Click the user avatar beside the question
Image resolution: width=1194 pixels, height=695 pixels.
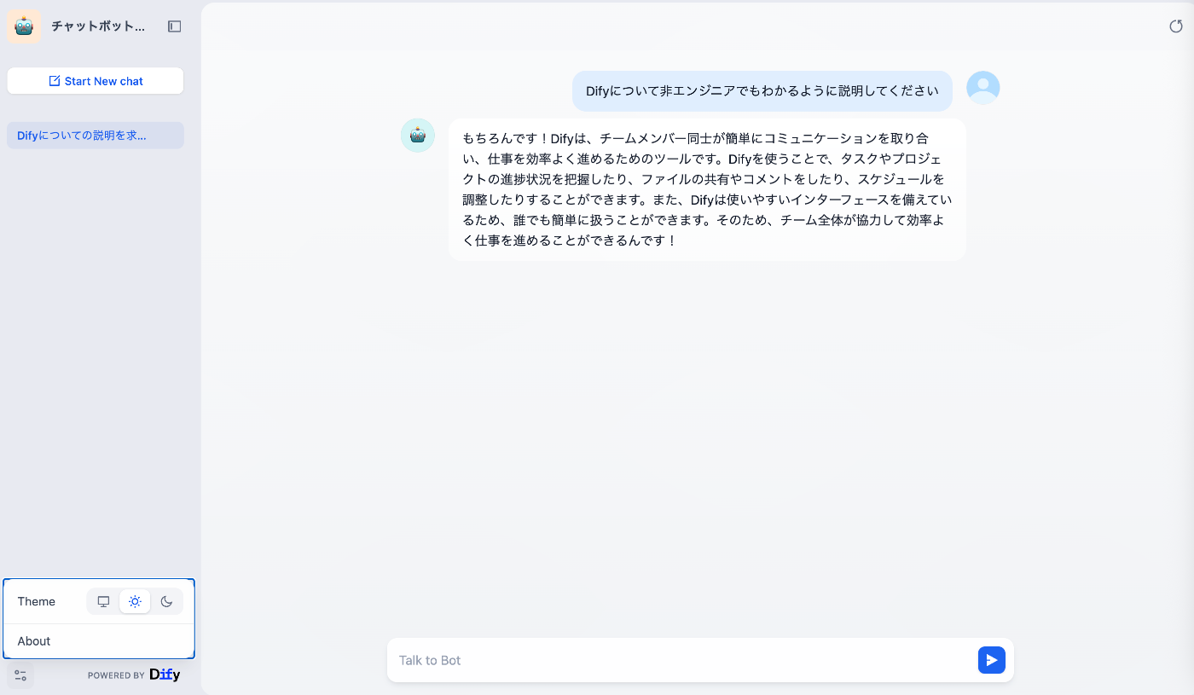click(x=983, y=88)
